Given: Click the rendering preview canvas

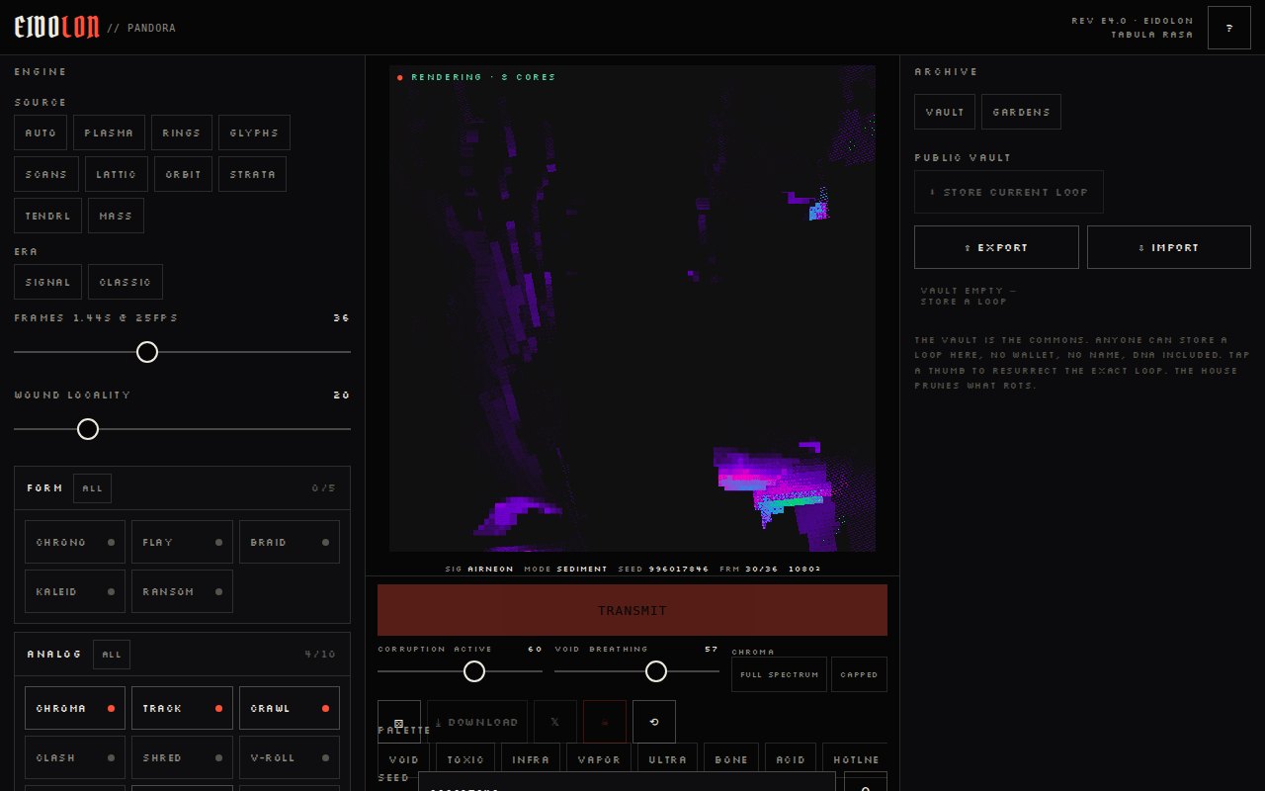Looking at the screenshot, I should 632,308.
